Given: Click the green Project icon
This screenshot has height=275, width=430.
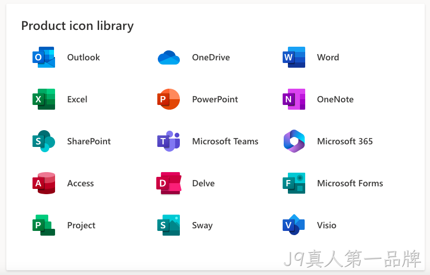Looking at the screenshot, I should pyautogui.click(x=44, y=225).
